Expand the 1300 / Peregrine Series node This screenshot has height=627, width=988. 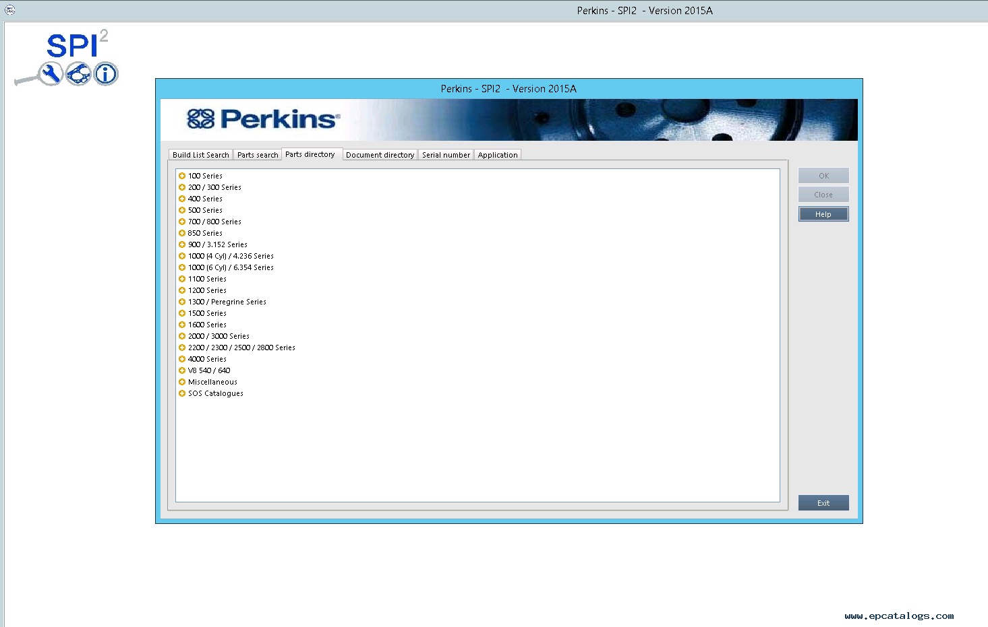pos(182,302)
